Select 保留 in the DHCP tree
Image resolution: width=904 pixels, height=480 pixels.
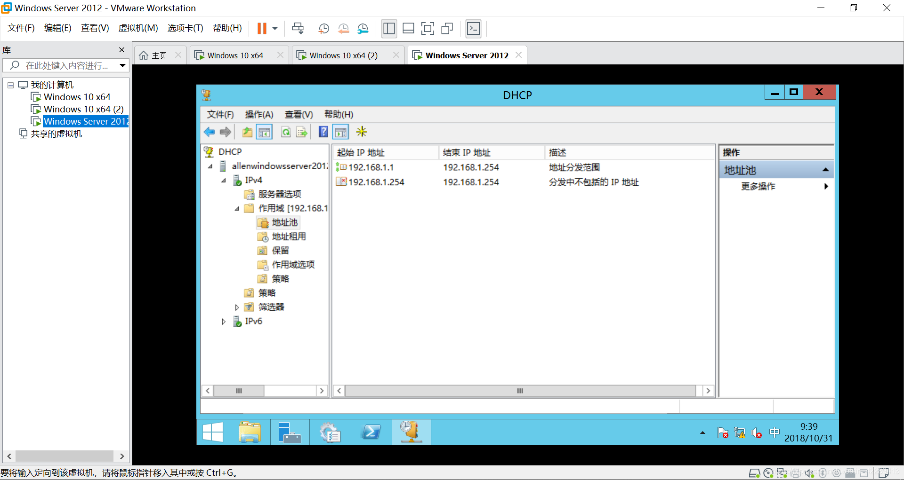pos(280,251)
